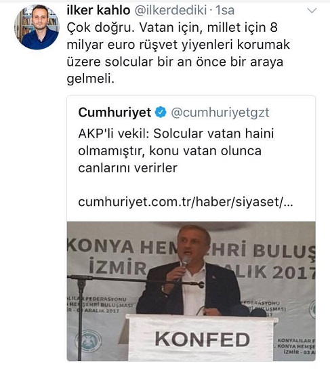
Task: Expand the tweet options chevron
Action: [x=312, y=11]
